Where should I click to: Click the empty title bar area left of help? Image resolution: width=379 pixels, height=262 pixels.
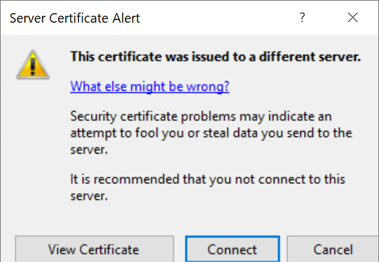click(214, 18)
